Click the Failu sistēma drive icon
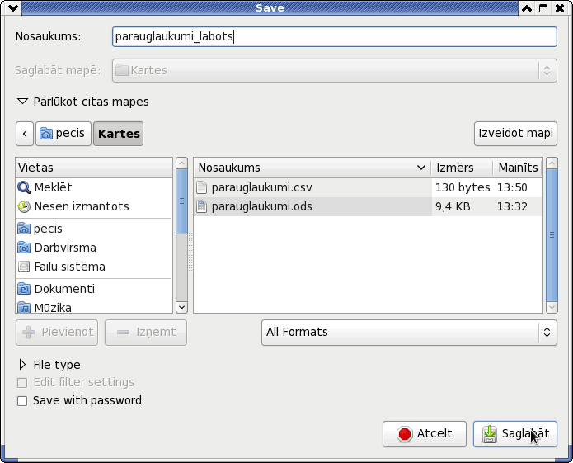573x463 pixels. 24,267
